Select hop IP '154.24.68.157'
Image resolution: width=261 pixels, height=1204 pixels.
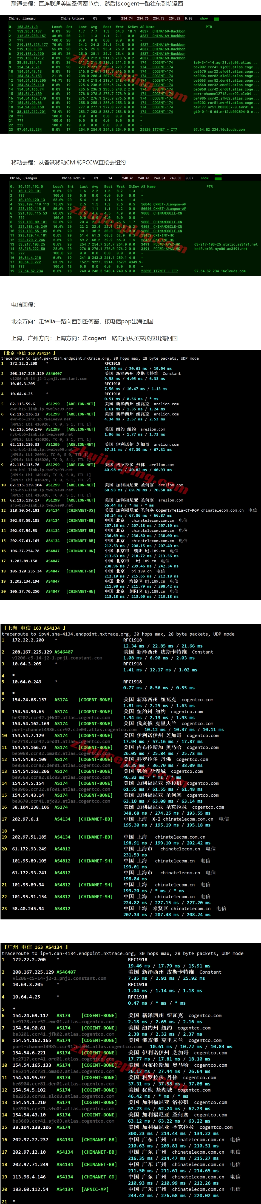[29, 700]
